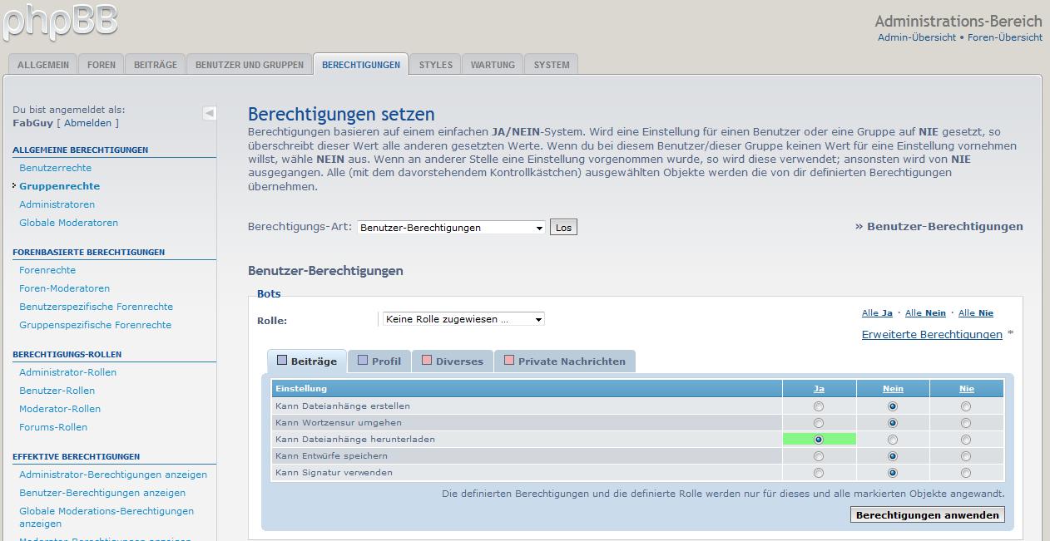Open Administrator-Rollen in sidebar
This screenshot has height=541, width=1050.
point(67,372)
